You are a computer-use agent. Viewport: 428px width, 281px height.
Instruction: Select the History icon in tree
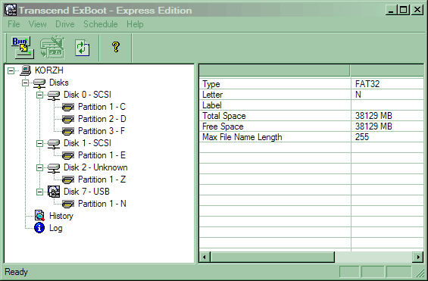39,216
